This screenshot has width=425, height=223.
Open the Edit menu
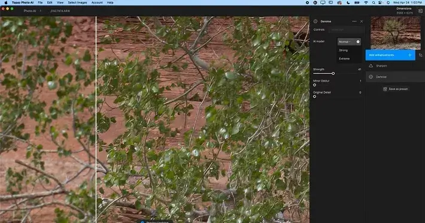pyautogui.click(x=50, y=2)
